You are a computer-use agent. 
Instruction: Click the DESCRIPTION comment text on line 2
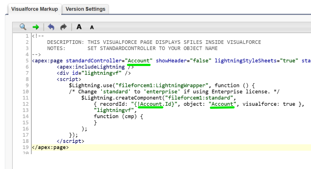[154, 42]
